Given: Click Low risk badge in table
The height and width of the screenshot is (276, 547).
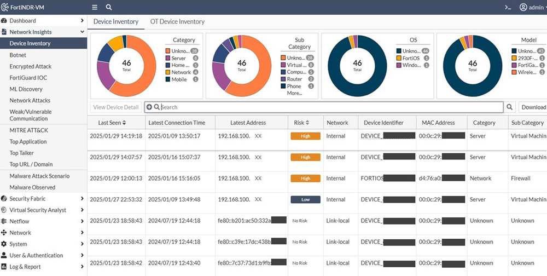Looking at the screenshot, I should pos(305,199).
